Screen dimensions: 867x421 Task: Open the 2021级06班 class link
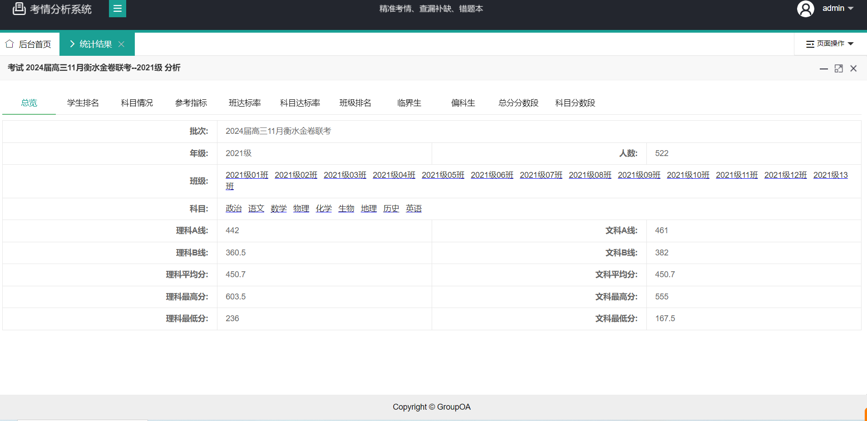pyautogui.click(x=492, y=175)
